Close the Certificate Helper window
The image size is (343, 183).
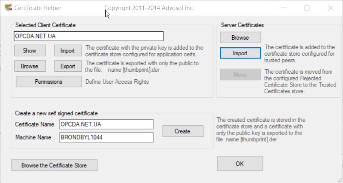click(x=330, y=8)
